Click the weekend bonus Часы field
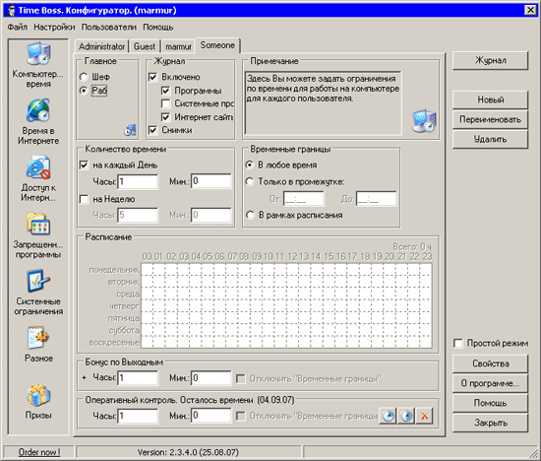The width and height of the screenshot is (541, 461). [x=138, y=378]
